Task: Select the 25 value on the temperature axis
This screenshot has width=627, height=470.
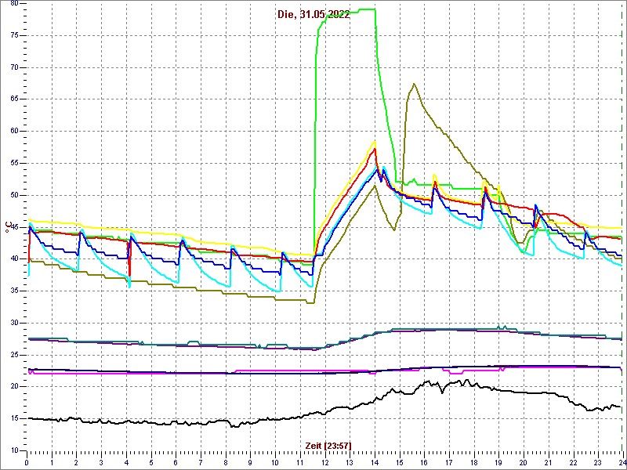Action: [x=15, y=355]
